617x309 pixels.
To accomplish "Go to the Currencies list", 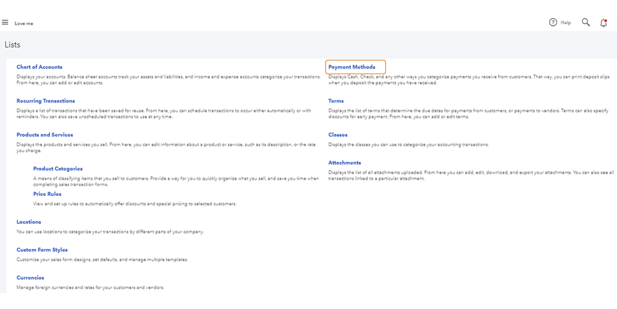I will point(30,278).
